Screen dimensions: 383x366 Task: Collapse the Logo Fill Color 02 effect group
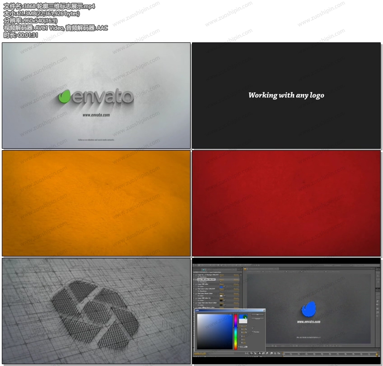pos(194,298)
